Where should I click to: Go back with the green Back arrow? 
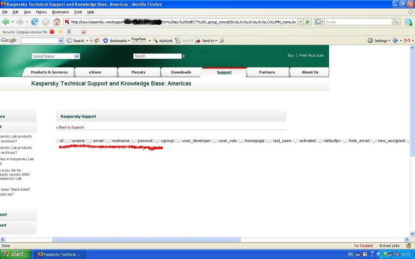[5, 22]
